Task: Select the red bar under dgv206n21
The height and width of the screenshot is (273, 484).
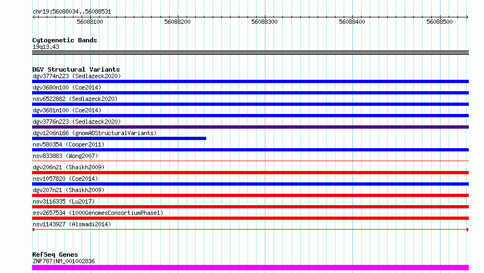Action: pos(250,173)
